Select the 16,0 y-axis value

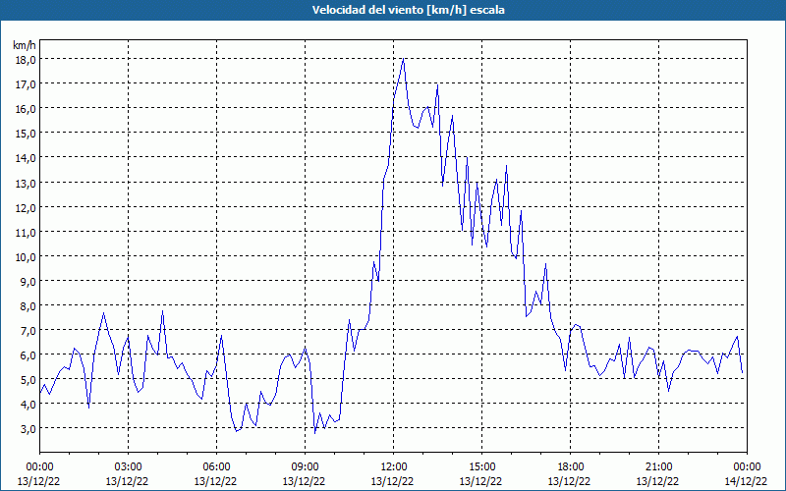(x=26, y=109)
